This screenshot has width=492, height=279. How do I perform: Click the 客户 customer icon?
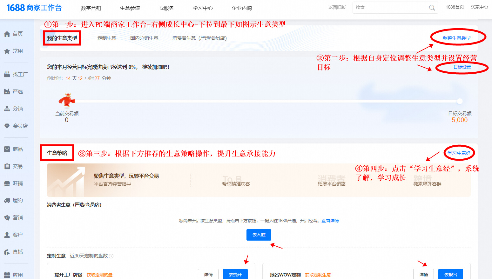tap(7, 235)
